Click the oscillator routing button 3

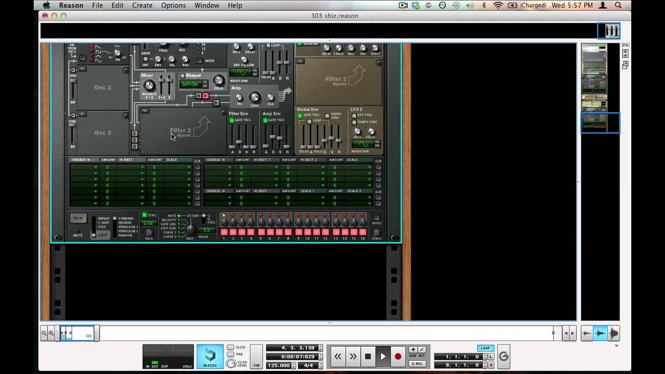click(x=134, y=146)
